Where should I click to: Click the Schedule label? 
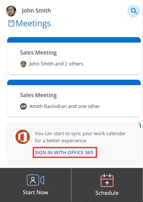[x=107, y=193]
